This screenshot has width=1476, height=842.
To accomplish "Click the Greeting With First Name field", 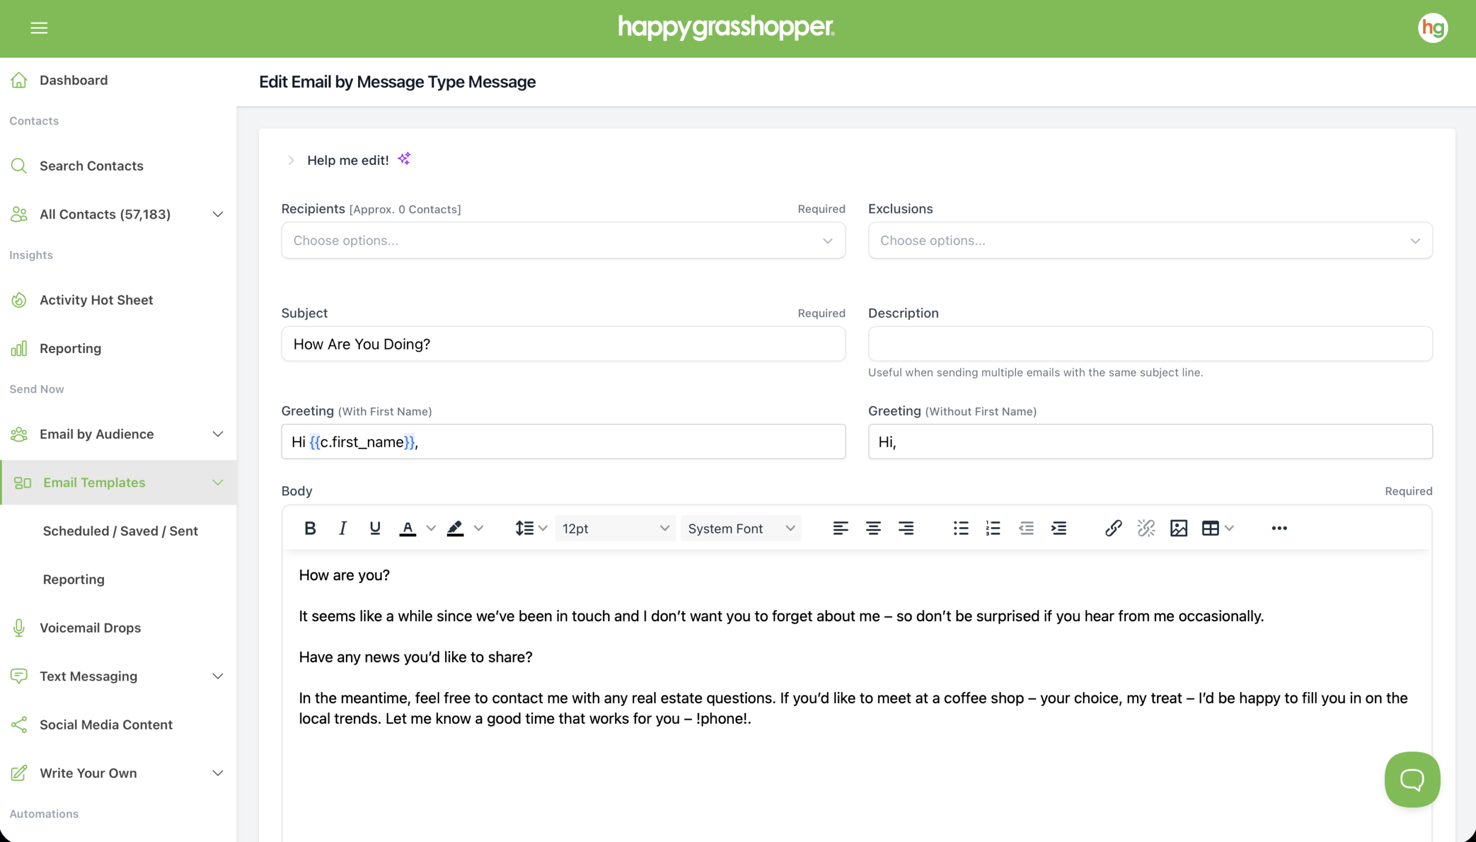I will coord(563,442).
